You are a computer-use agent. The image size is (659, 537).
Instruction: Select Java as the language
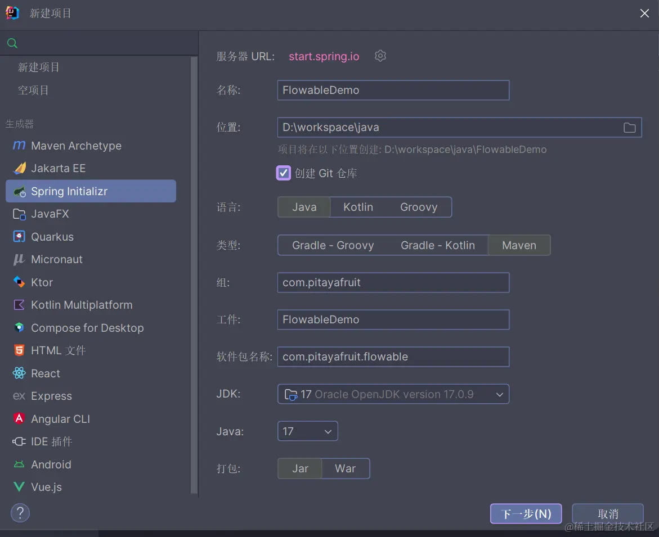point(304,207)
